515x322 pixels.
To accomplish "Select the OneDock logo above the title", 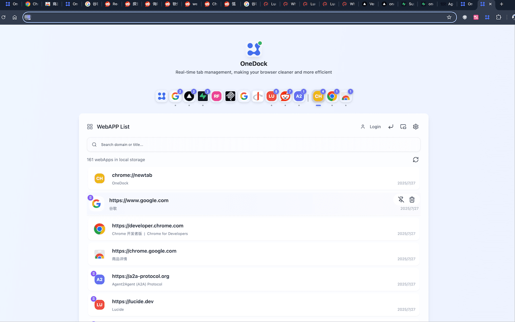I will (x=253, y=48).
